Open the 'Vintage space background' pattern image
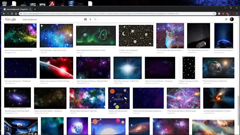The image size is (240, 135). click(136, 36)
